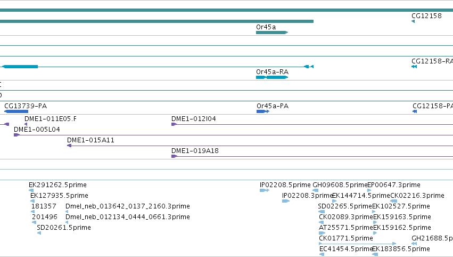Viewport: 453px width, 257px height.
Task: Click the EK159163.5prime EST label
Action: (402, 217)
